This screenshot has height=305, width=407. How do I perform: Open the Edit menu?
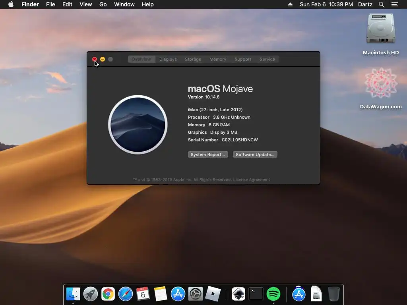[67, 4]
